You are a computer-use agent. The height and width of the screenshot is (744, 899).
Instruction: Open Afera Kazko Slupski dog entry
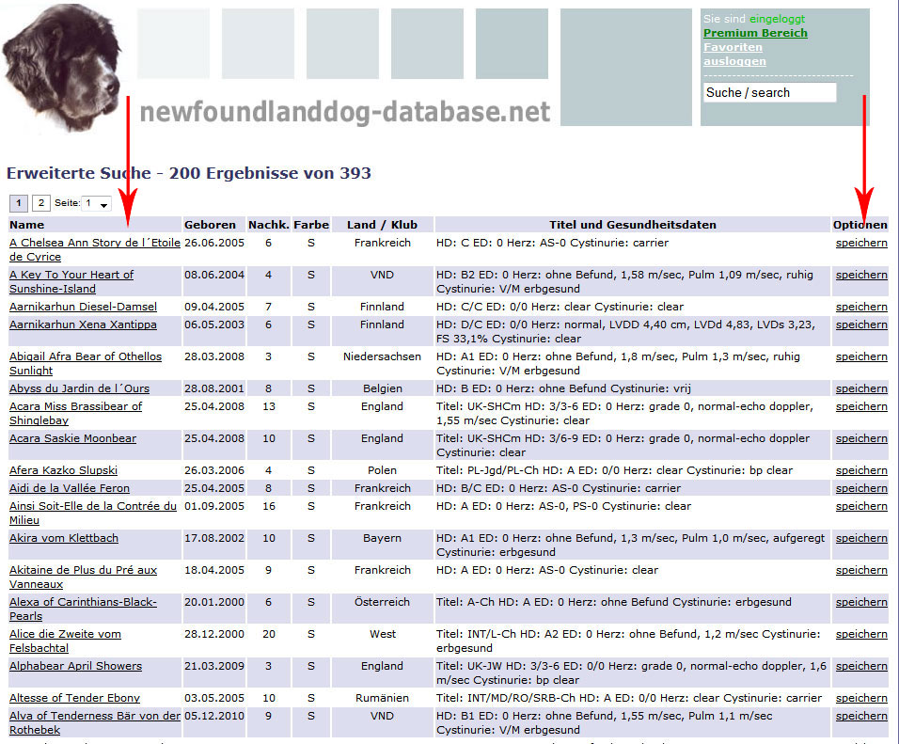(63, 470)
